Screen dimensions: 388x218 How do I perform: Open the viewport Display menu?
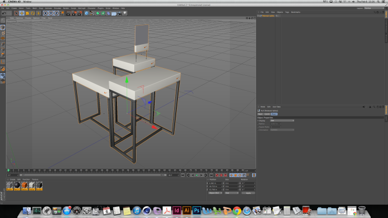(x=28, y=18)
